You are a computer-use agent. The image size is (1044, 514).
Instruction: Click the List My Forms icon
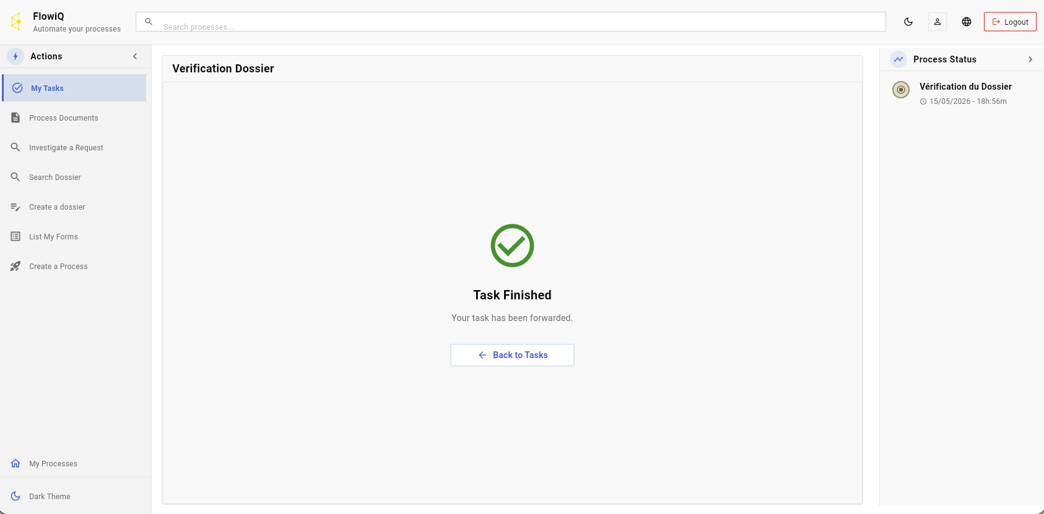(x=15, y=236)
